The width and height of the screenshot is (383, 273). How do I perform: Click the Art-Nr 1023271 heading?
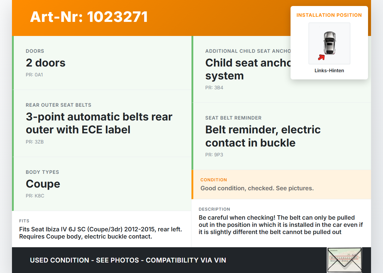point(89,17)
